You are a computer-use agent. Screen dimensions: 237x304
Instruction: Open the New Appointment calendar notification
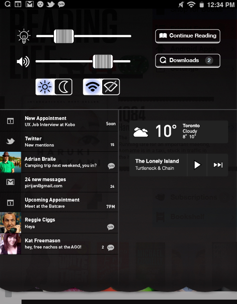click(x=59, y=121)
